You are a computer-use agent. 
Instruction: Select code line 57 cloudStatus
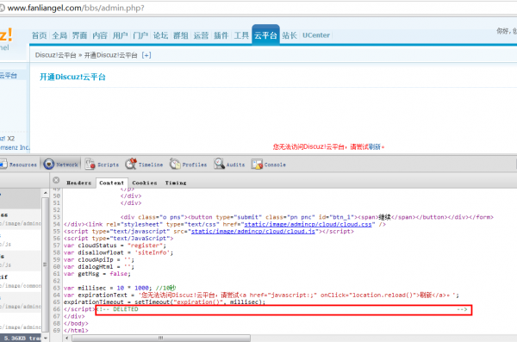tap(115, 246)
